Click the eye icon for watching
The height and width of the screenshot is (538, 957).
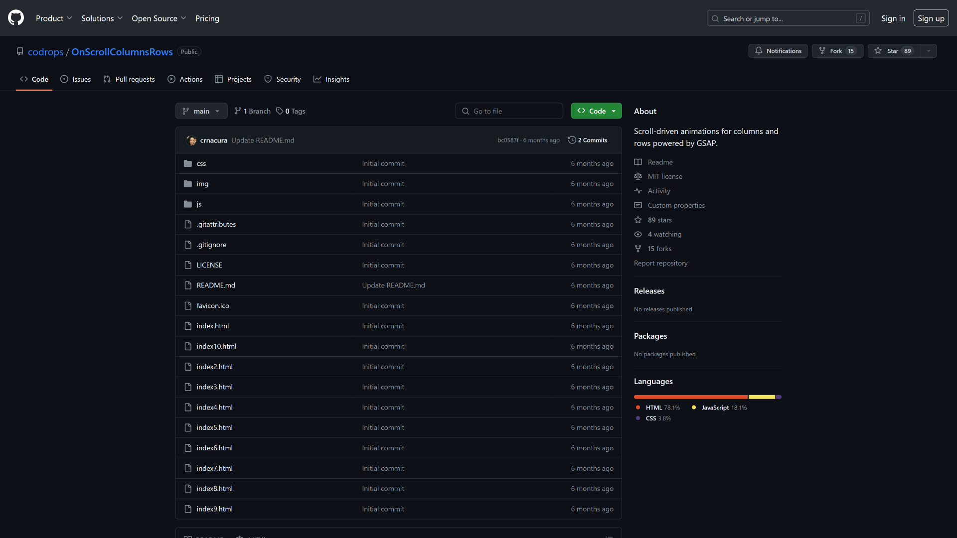coord(638,234)
